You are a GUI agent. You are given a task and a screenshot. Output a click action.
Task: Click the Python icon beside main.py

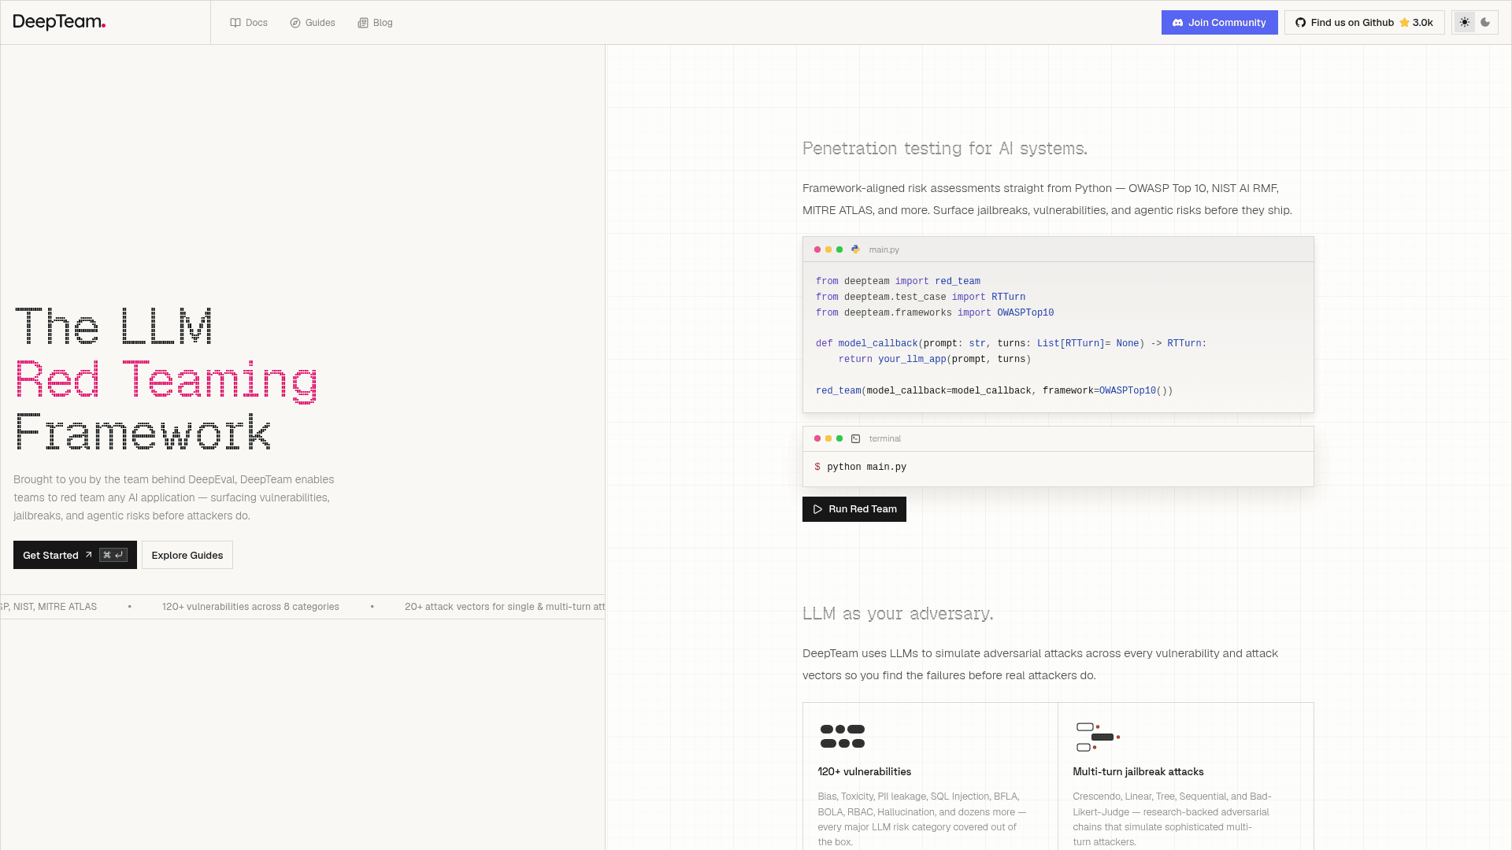(x=855, y=249)
